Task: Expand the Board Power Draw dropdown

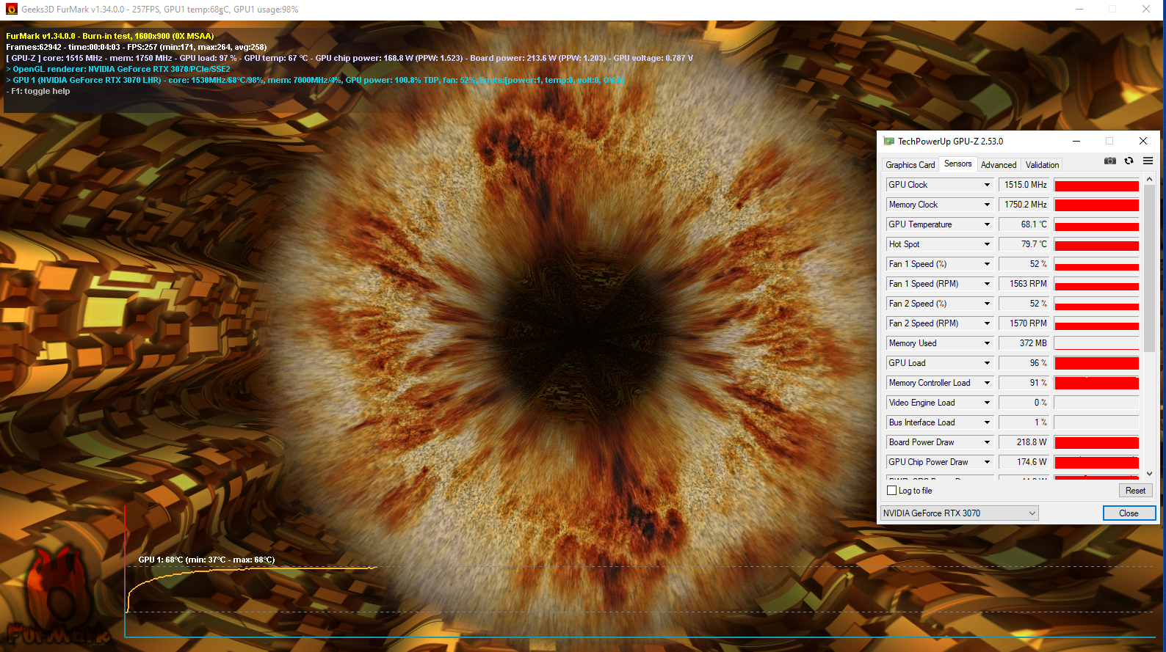Action: pyautogui.click(x=987, y=442)
